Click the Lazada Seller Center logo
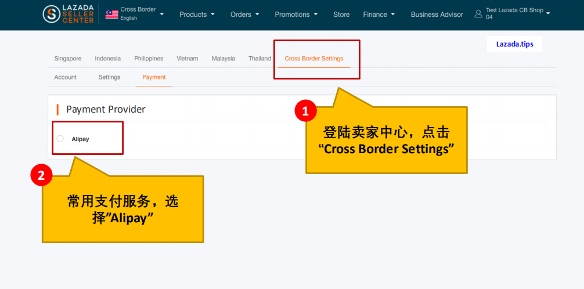 click(x=68, y=15)
